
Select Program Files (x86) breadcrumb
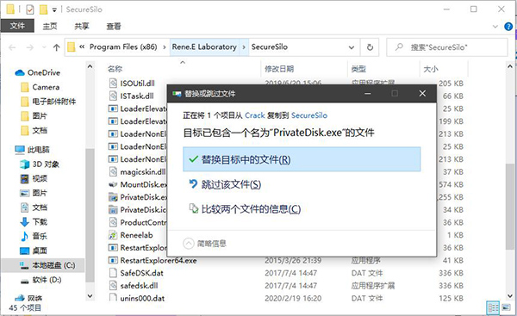click(x=123, y=47)
